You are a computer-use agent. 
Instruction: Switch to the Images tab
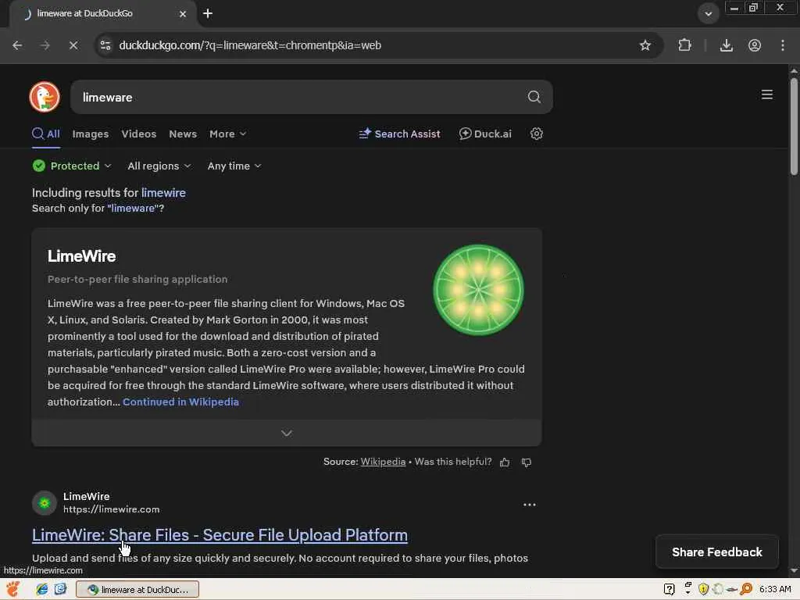click(x=91, y=134)
